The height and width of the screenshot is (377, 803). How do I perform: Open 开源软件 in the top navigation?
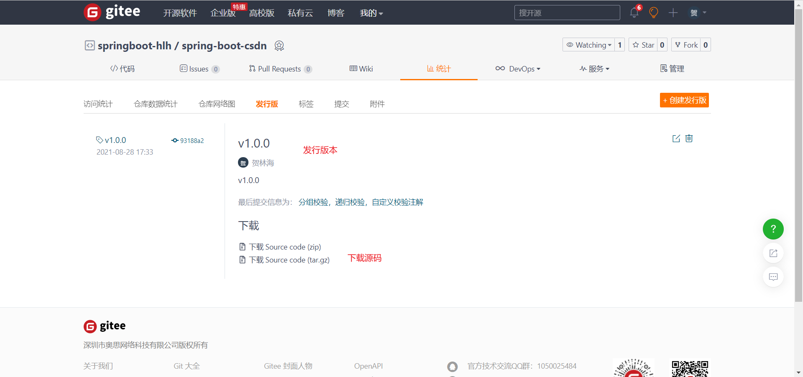[180, 13]
